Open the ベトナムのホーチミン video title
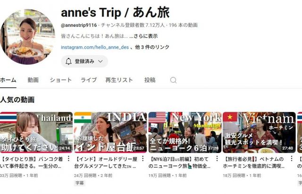Image resolution: width=302 pixels, height=194 pixels. tap(254, 162)
